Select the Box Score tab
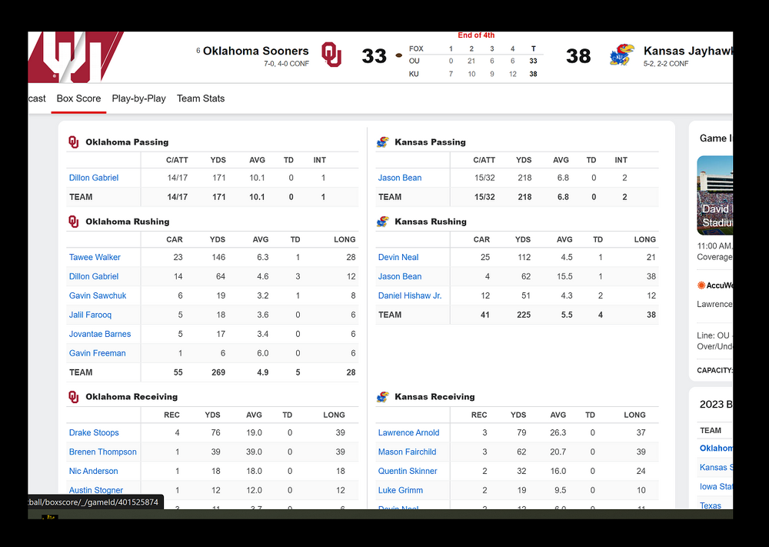Image resolution: width=769 pixels, height=547 pixels. pyautogui.click(x=78, y=98)
